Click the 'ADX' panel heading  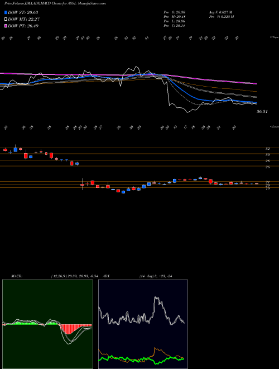coord(106,276)
